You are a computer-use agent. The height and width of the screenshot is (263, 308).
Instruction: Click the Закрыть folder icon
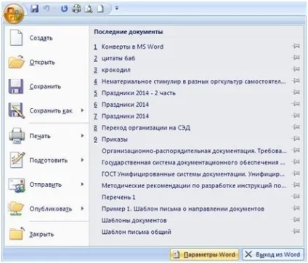(x=17, y=233)
